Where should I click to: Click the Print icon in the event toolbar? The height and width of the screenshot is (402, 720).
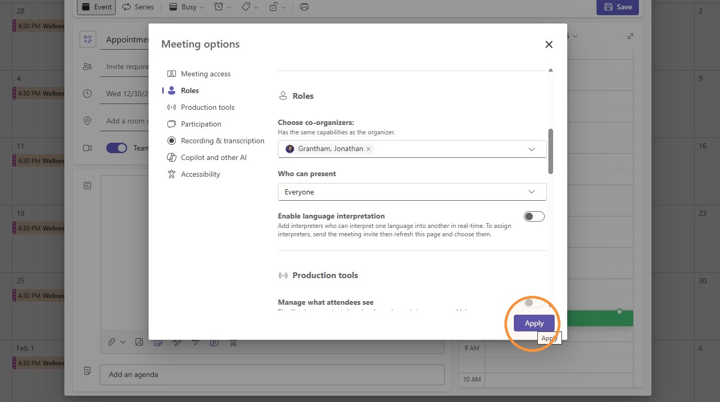[305, 7]
